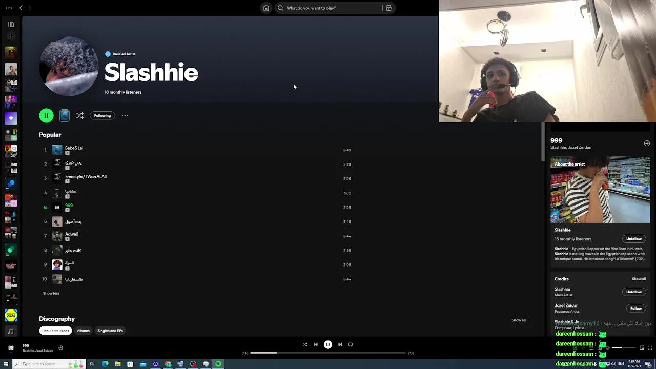Screen dimensions: 656x369
Task: Switch to the 'Albums' discography filter
Action: [83, 331]
